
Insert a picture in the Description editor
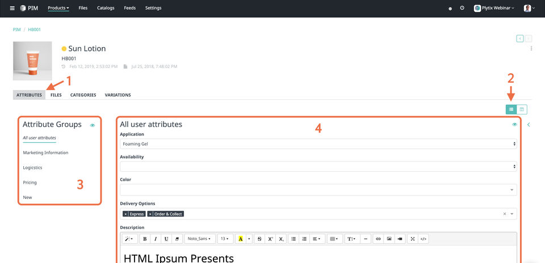(389, 239)
